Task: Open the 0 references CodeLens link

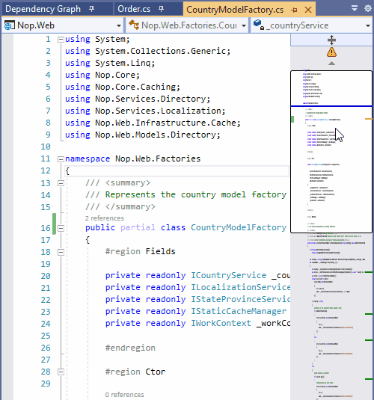Action: pos(125,395)
